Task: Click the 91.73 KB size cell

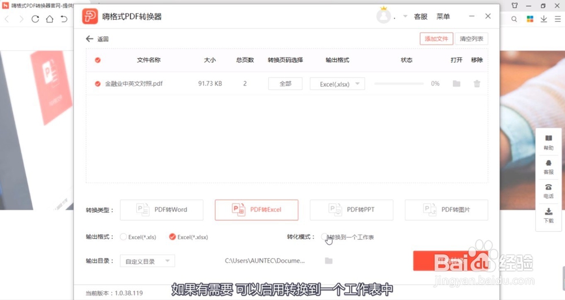Action: [210, 83]
